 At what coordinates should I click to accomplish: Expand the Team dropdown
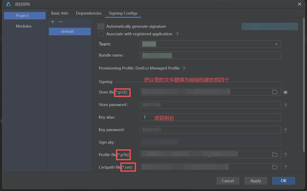click(x=276, y=44)
